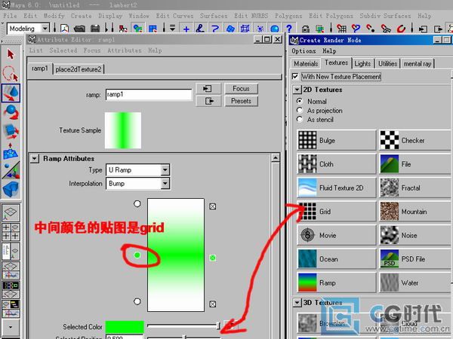453x339 pixels.
Task: Create a PSD File texture node
Action: [414, 259]
